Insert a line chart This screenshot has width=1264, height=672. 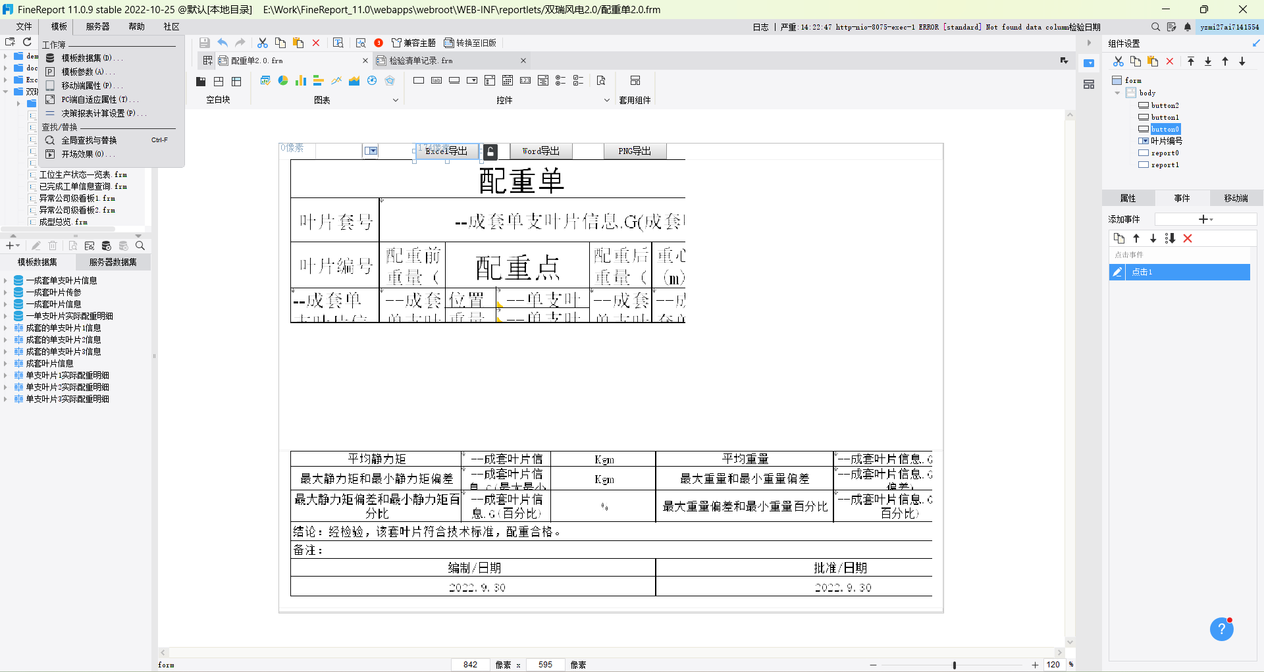(x=336, y=80)
